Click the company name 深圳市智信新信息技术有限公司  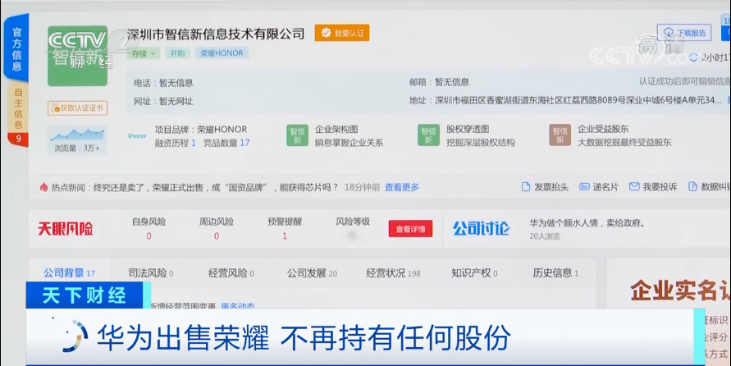click(216, 34)
